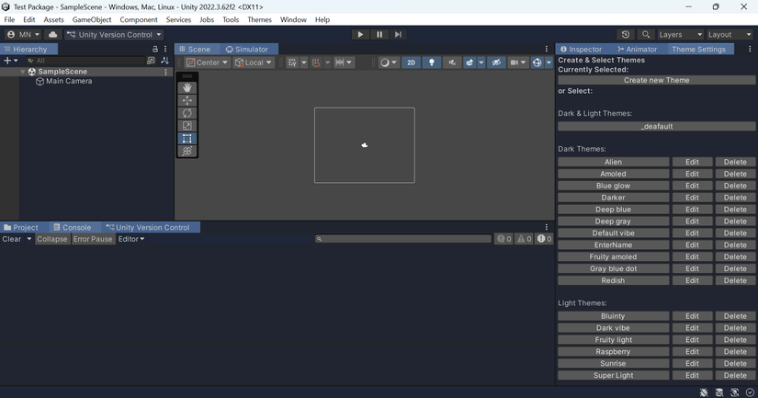758x398 pixels.
Task: Open the Layout dropdown
Action: click(730, 34)
